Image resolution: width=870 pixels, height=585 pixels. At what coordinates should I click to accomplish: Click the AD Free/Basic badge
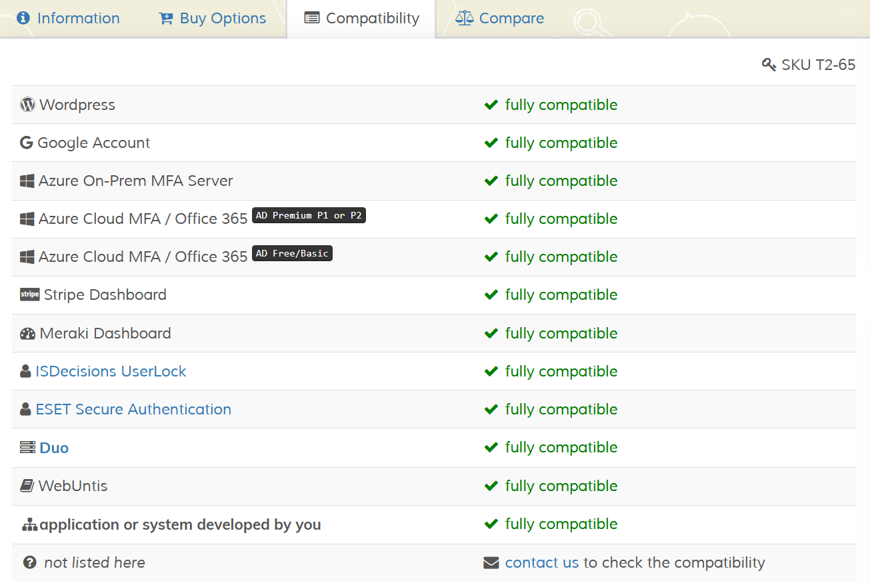tap(292, 254)
